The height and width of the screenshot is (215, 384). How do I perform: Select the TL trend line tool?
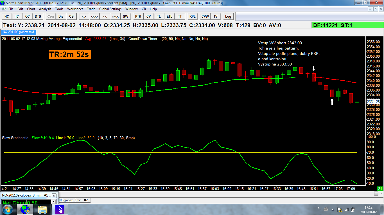point(159,17)
